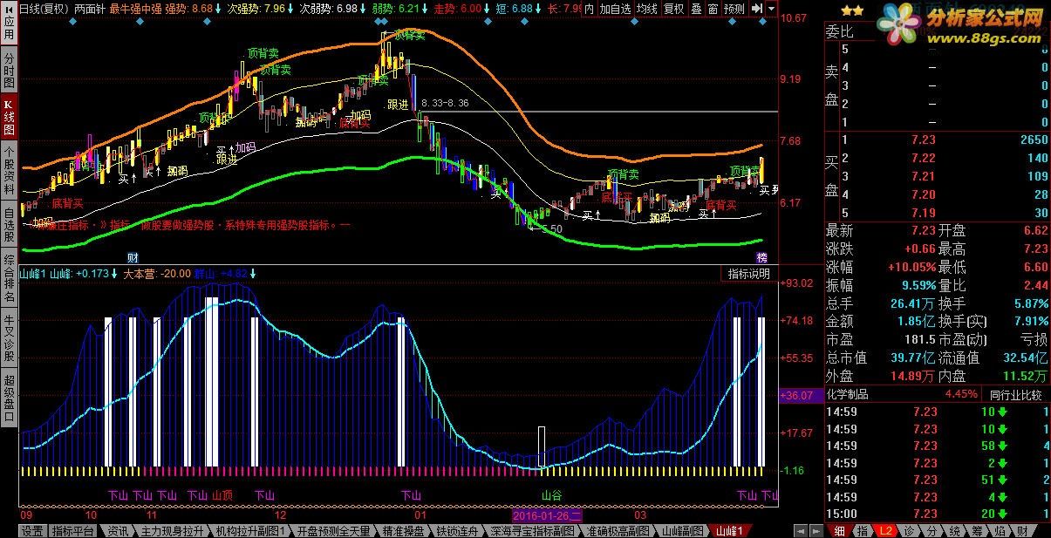Open 指标说明 indicator description
The width and height of the screenshot is (1051, 538).
click(749, 274)
